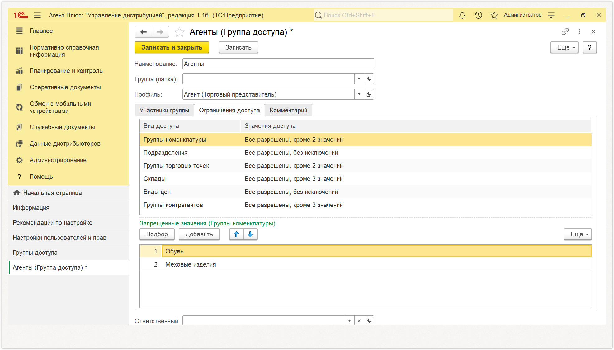
Task: Click Вид доступа column header
Action: [x=190, y=126]
